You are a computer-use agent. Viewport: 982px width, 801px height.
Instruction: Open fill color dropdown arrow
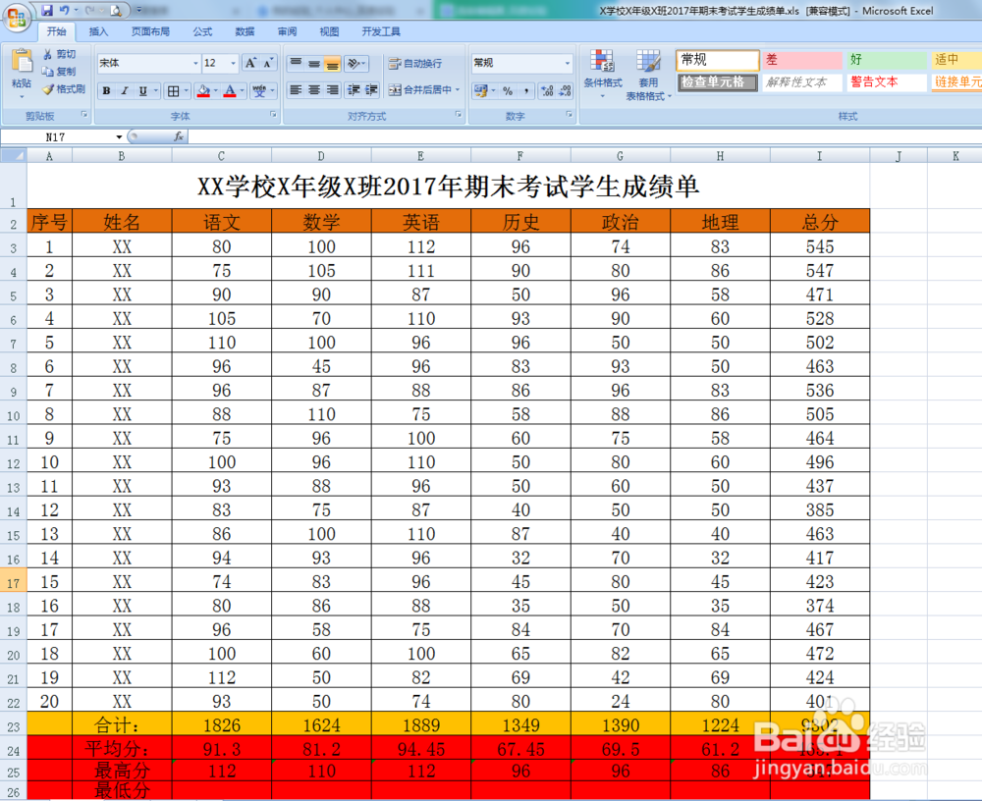[x=216, y=91]
